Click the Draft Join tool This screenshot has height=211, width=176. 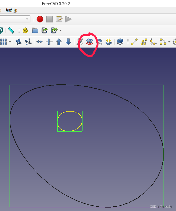click(40, 42)
